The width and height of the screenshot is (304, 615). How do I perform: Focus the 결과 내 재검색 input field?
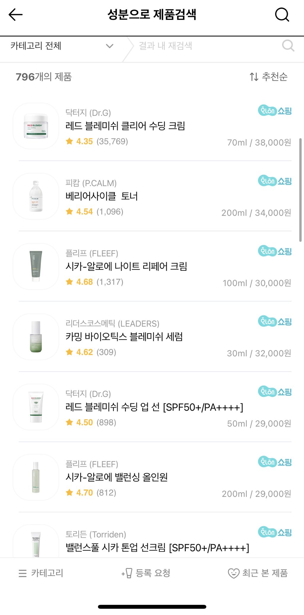click(205, 46)
